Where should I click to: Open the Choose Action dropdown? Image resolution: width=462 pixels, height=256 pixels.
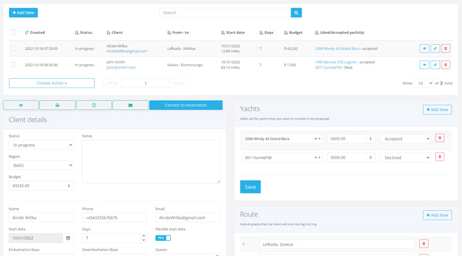tap(51, 83)
